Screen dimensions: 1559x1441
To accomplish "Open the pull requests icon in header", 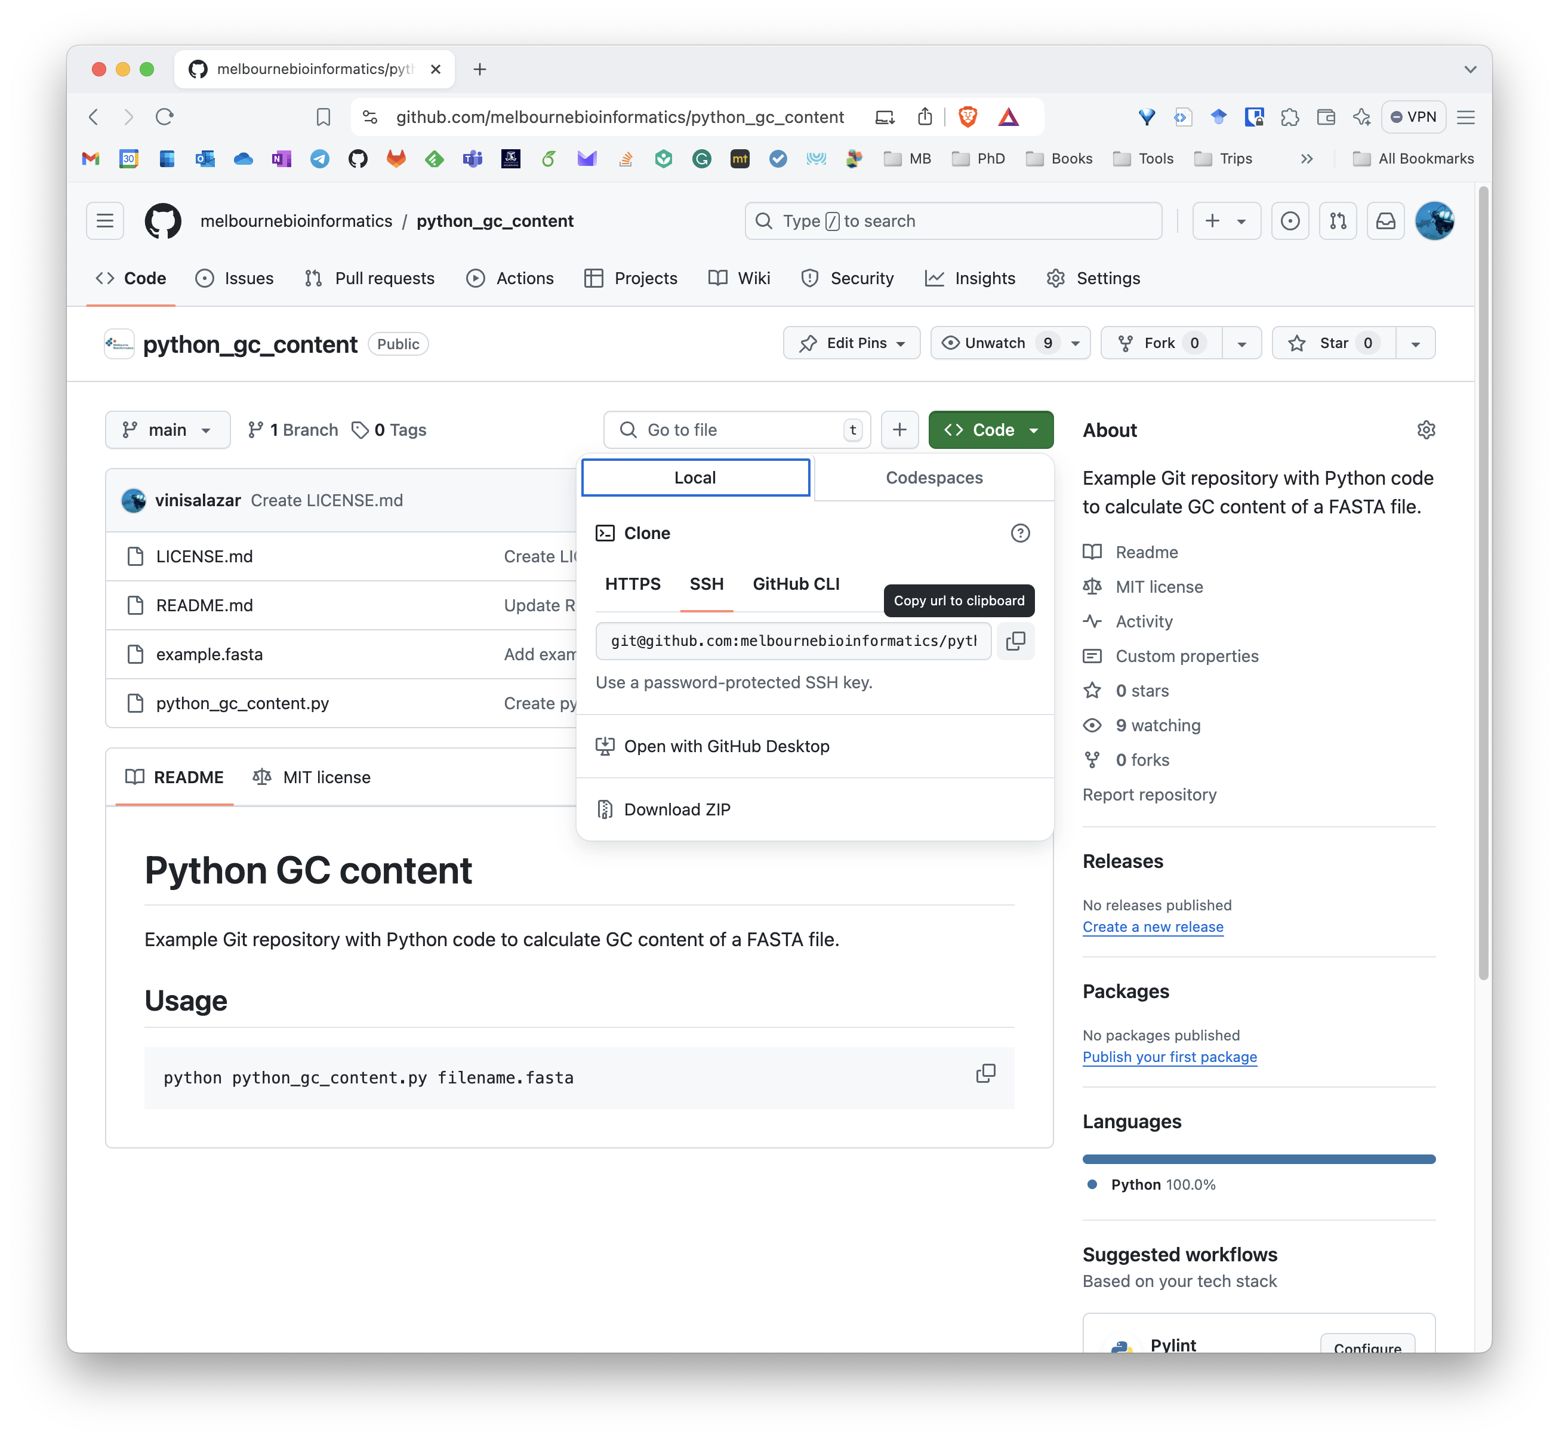I will (1338, 221).
